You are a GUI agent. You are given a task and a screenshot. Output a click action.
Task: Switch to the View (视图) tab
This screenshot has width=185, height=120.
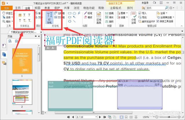(38, 8)
